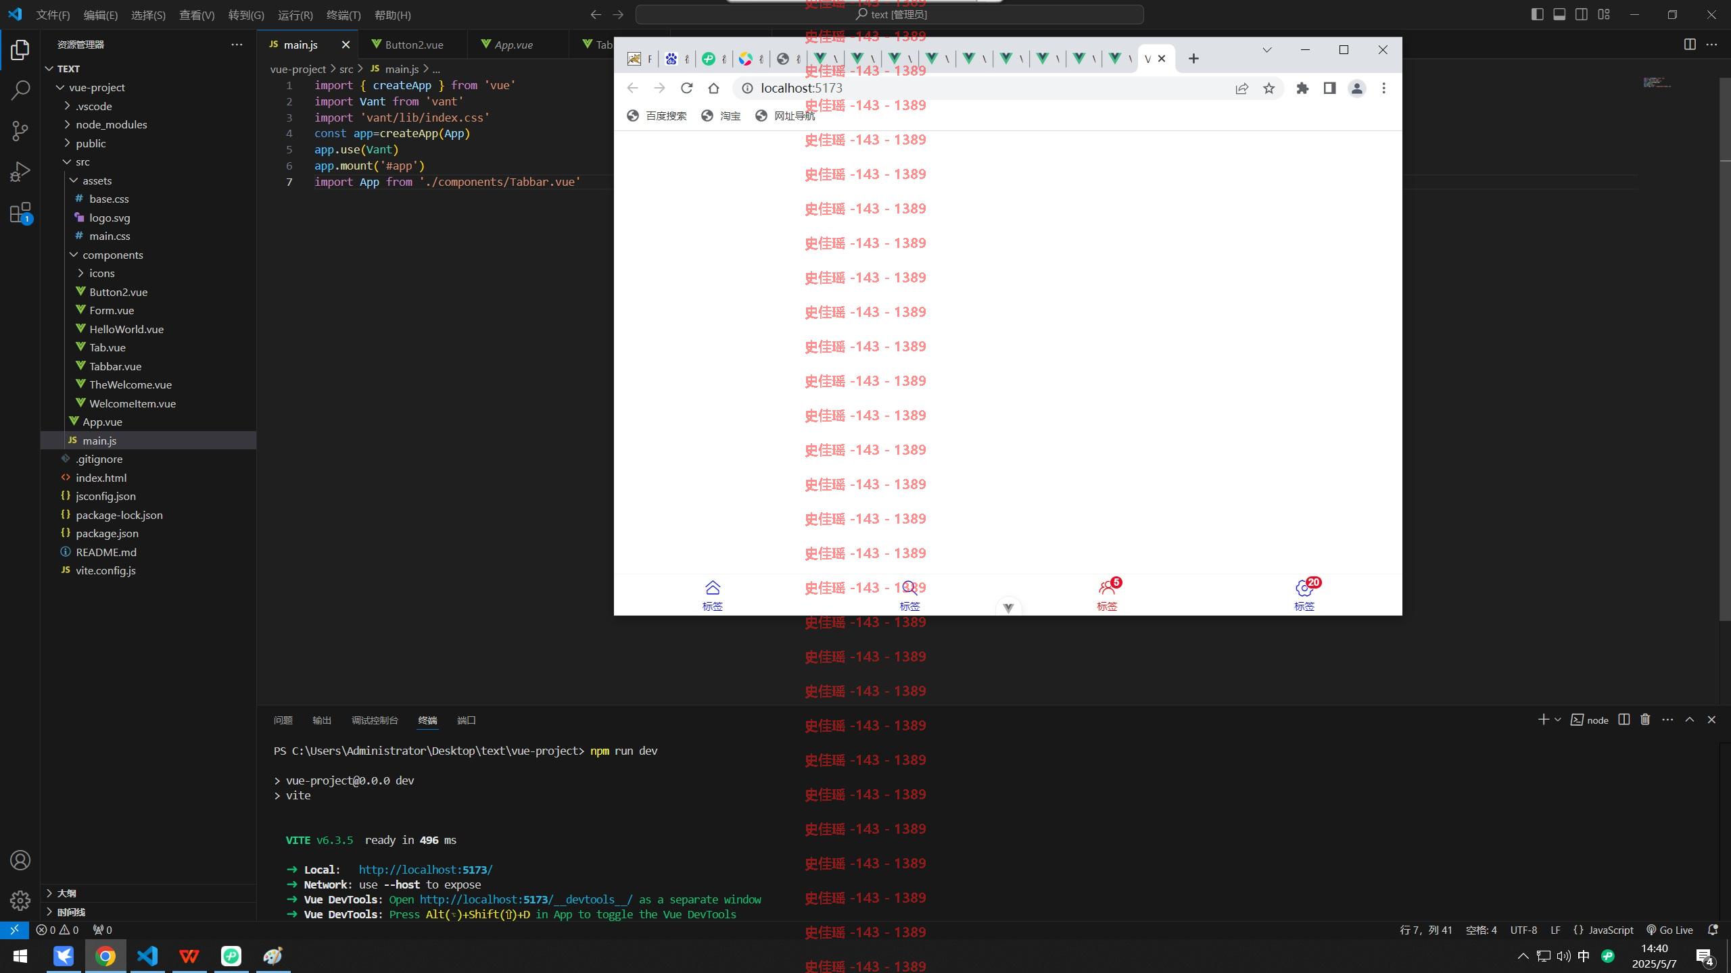Screen dimensions: 1731x973
Task: Open the Explorer view in activity bar
Action: click(20, 50)
